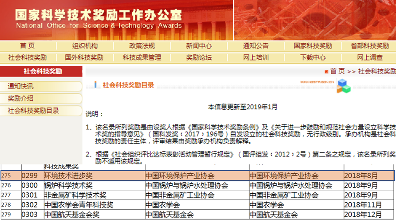The image size is (396, 224).
Task: Click the colored cubes logo icon
Action: [344, 86]
